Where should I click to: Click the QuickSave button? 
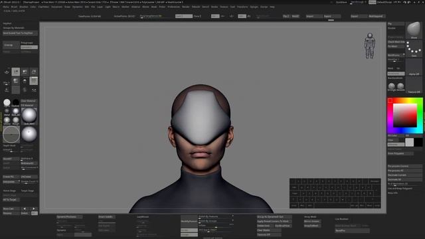341,2
